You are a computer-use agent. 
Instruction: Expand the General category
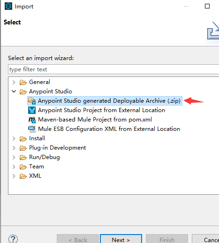click(14, 82)
